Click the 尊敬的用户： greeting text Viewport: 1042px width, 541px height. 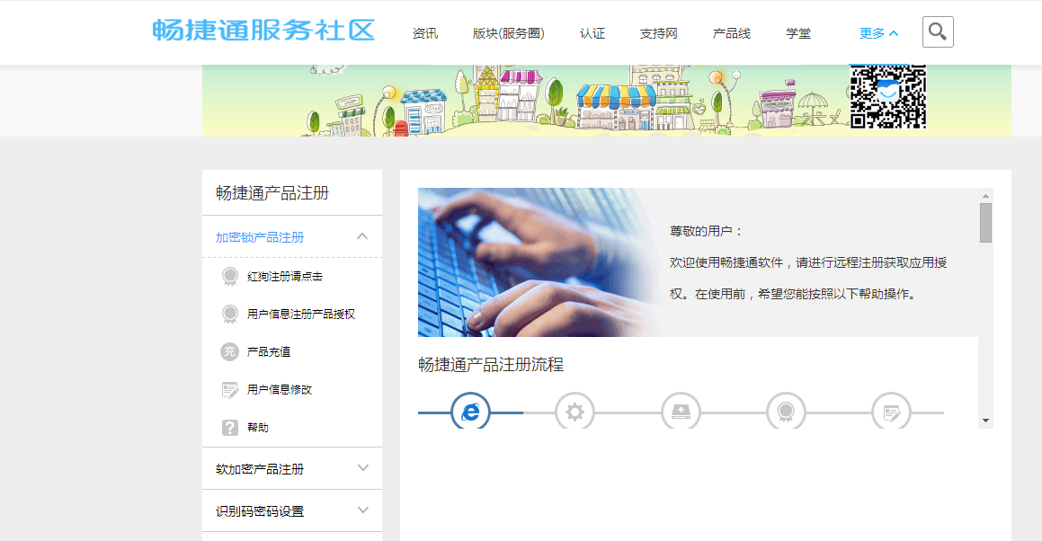[x=706, y=231]
